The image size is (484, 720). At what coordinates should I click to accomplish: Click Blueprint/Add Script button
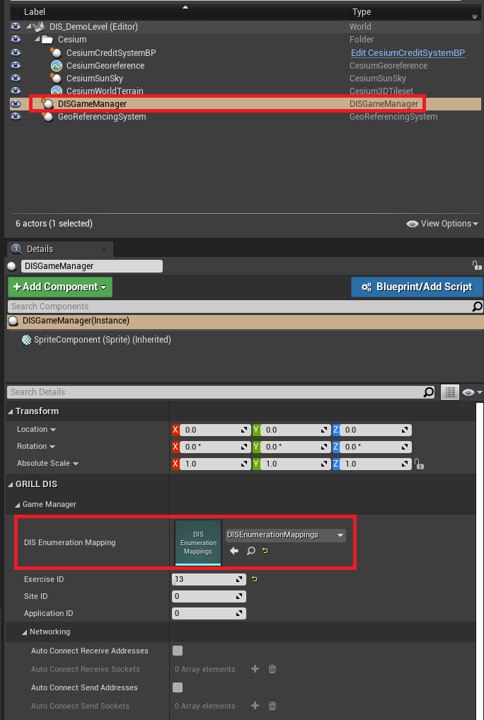click(x=417, y=287)
